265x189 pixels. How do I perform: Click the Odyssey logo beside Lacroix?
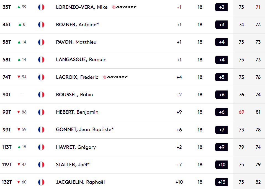pos(115,77)
